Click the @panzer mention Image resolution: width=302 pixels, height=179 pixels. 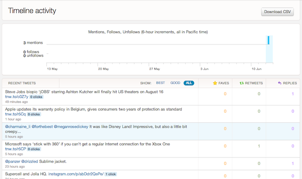click(x=13, y=161)
